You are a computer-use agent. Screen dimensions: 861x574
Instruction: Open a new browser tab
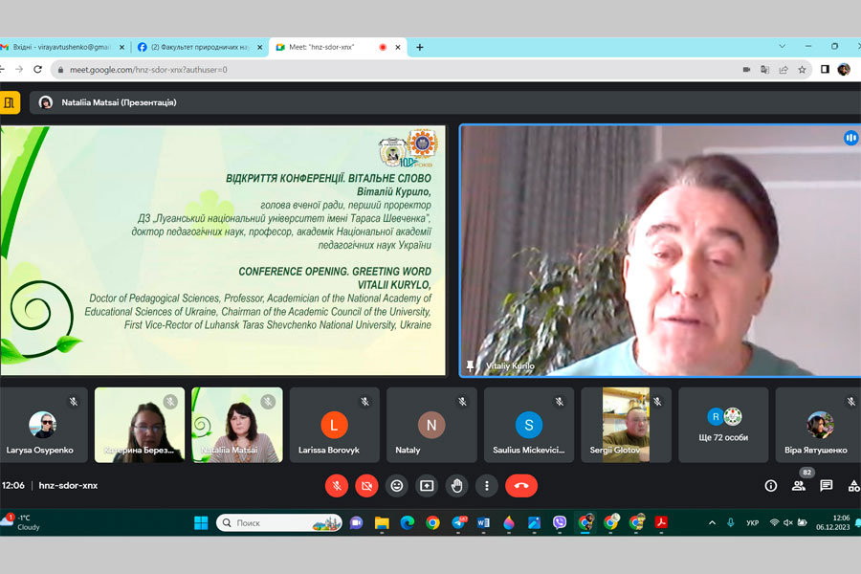coord(420,47)
